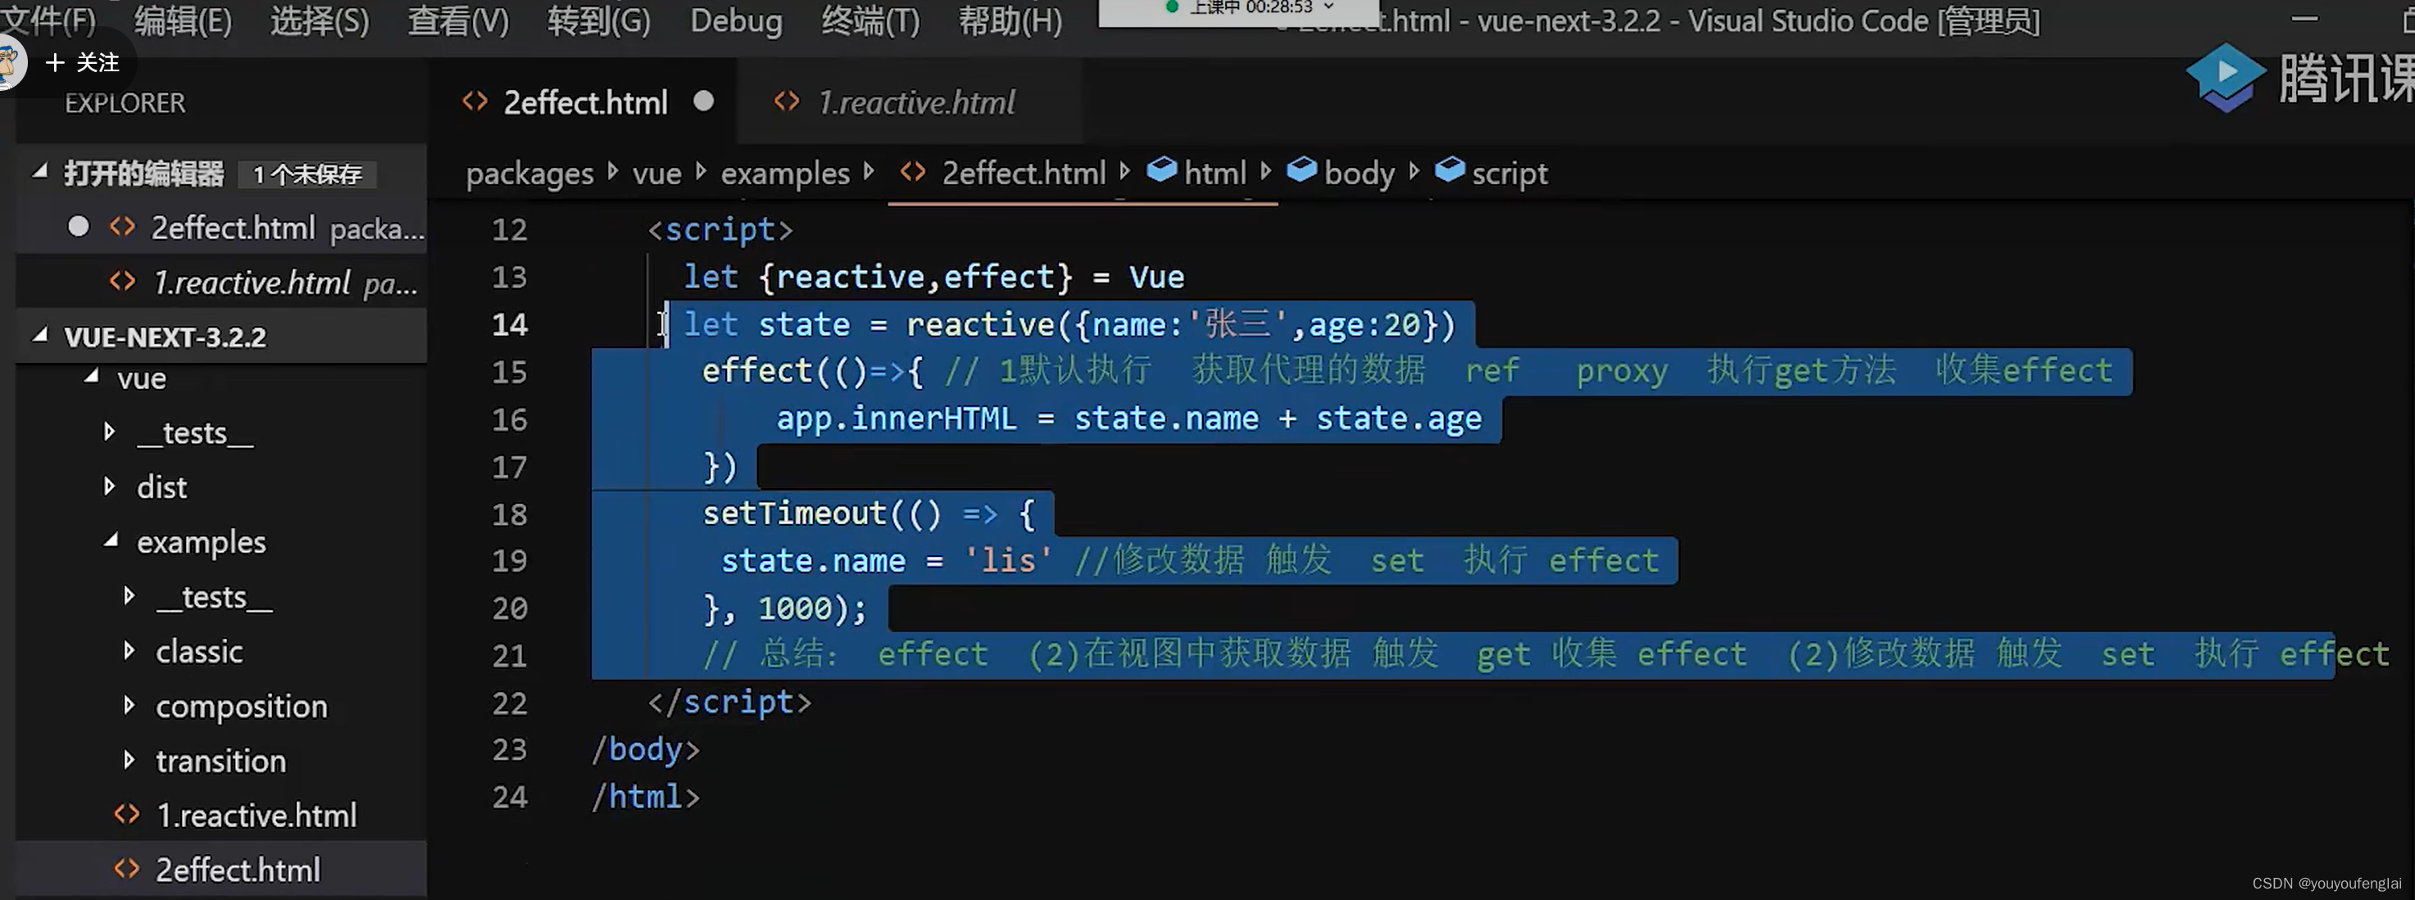Viewport: 2415px width, 900px height.
Task: Click line number 14 in the editor gutter
Action: click(509, 324)
